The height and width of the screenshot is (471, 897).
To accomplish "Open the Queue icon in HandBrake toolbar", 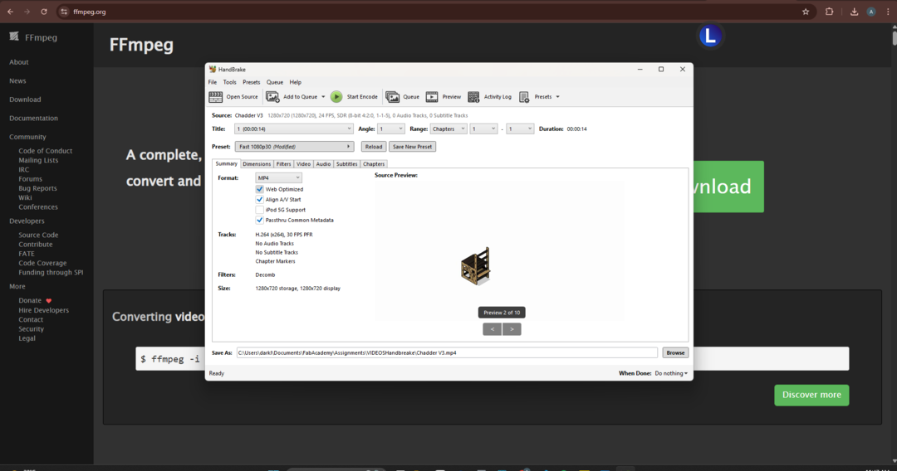I will (392, 97).
